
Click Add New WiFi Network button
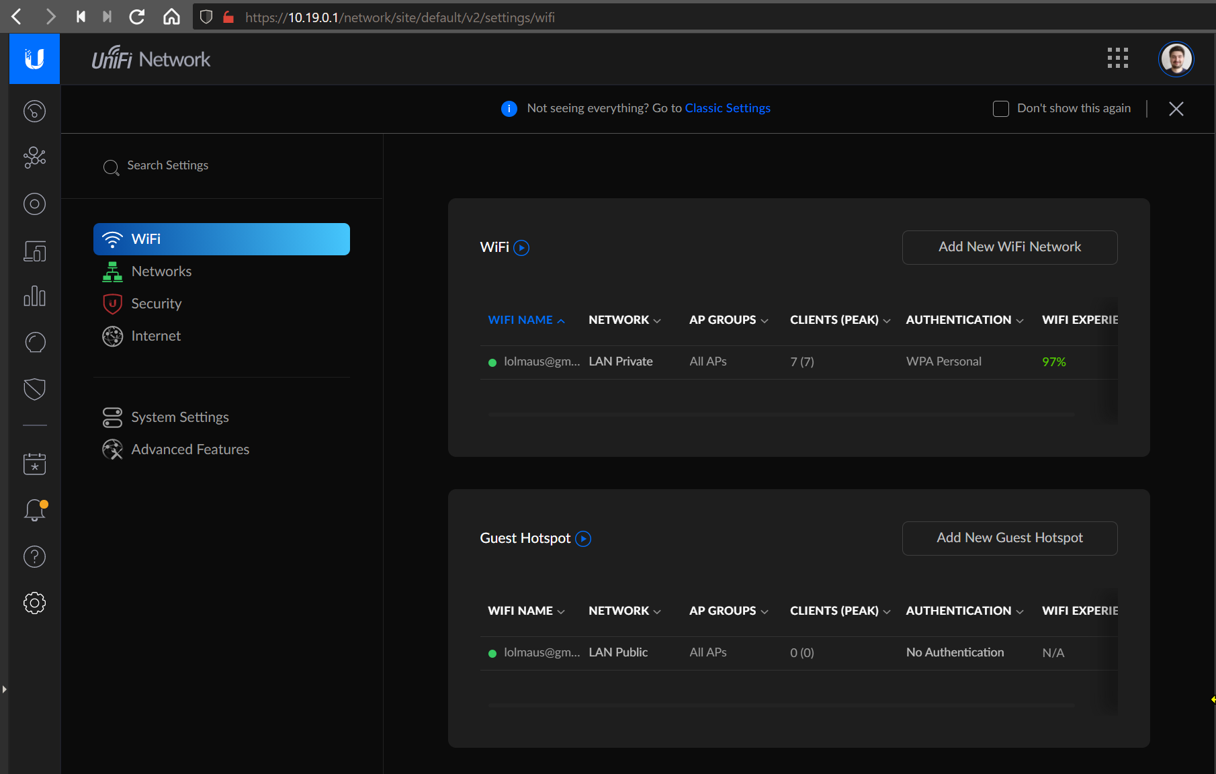(1009, 247)
